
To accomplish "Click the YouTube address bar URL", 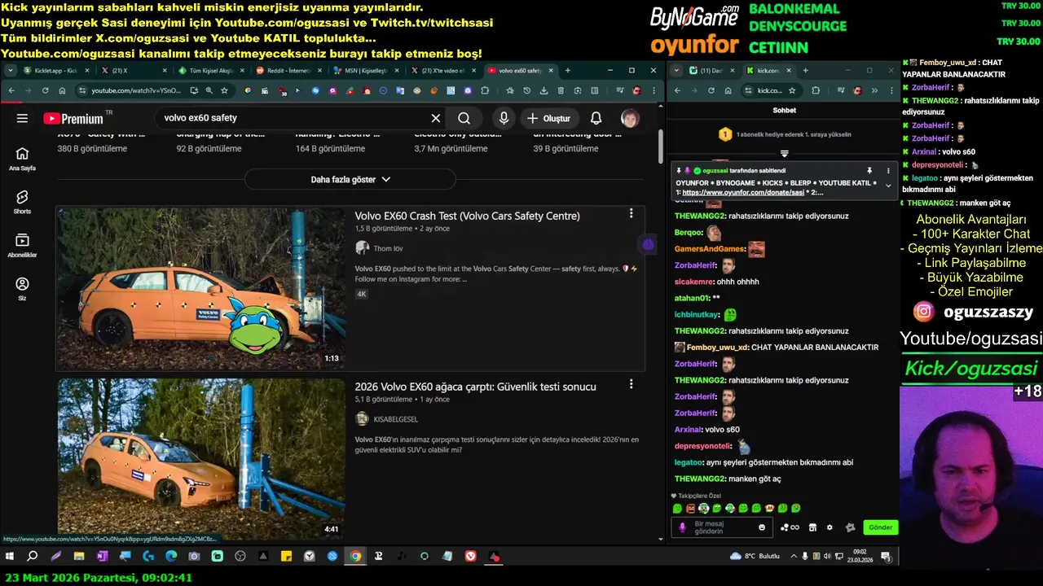I will (x=134, y=90).
